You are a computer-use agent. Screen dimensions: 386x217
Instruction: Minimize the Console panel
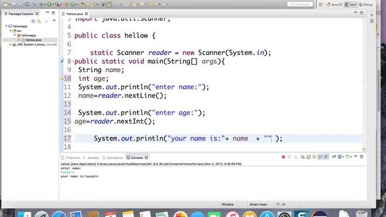356,157
